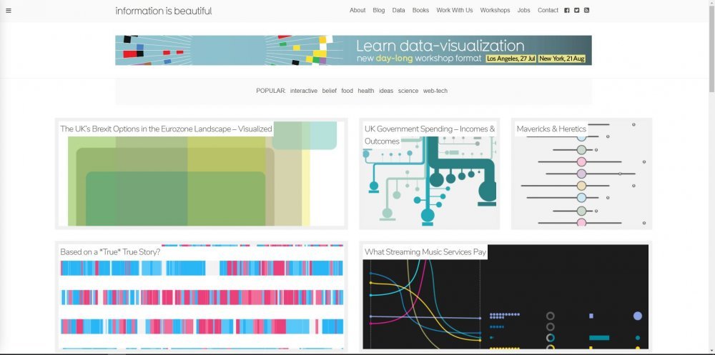Open What Streaming Music Services Pay title

(425, 251)
